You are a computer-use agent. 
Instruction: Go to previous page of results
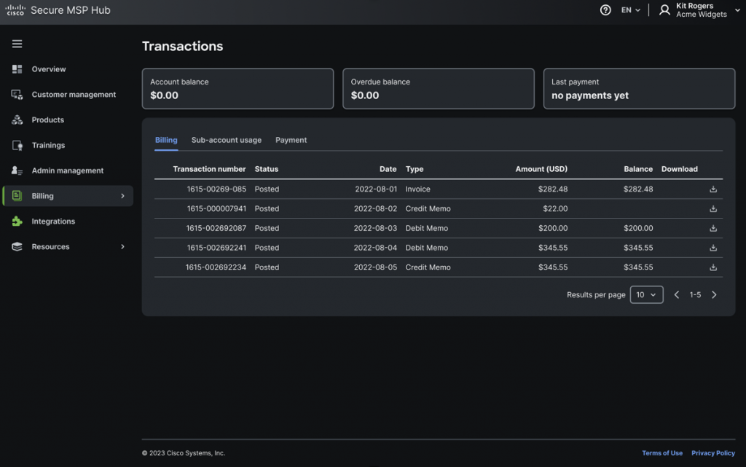[677, 295]
